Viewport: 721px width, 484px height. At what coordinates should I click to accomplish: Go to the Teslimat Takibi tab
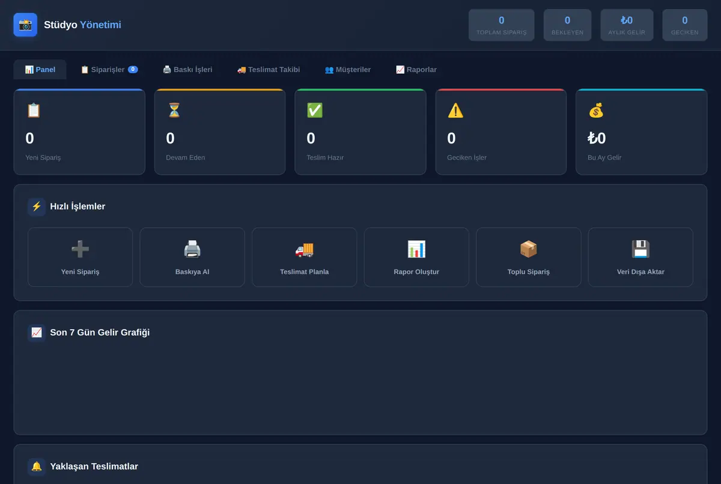tap(269, 70)
